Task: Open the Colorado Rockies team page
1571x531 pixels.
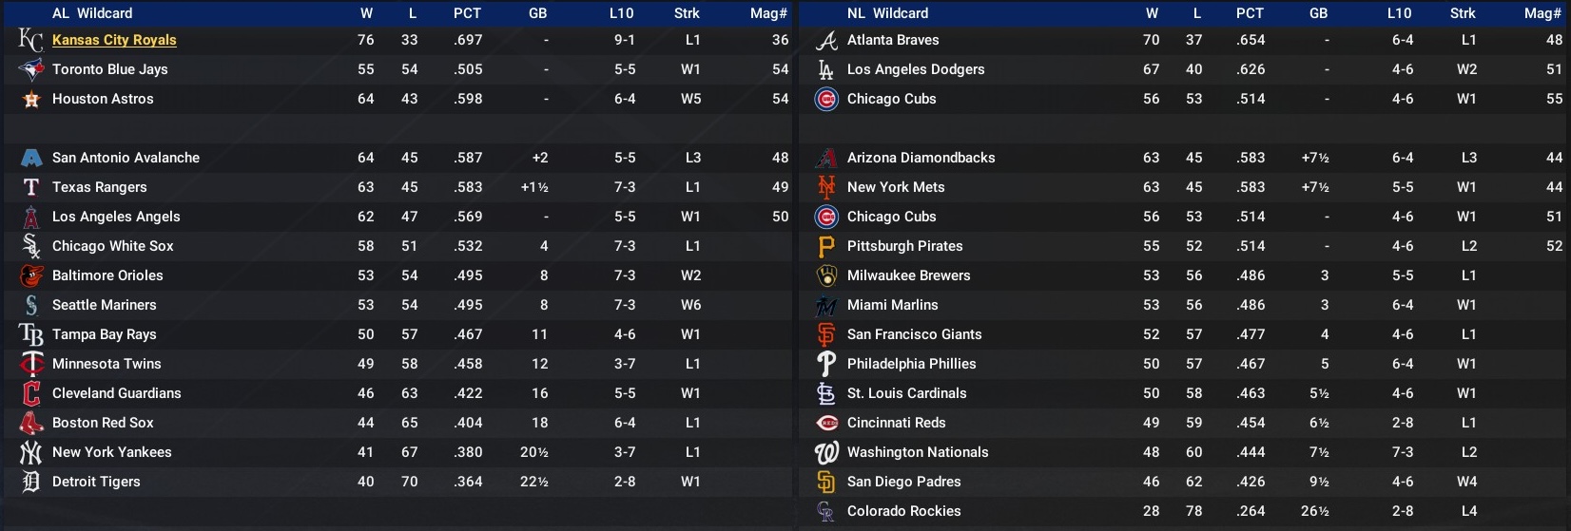Action: (903, 511)
